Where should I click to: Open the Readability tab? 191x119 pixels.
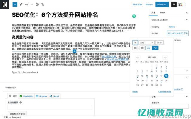(27, 96)
